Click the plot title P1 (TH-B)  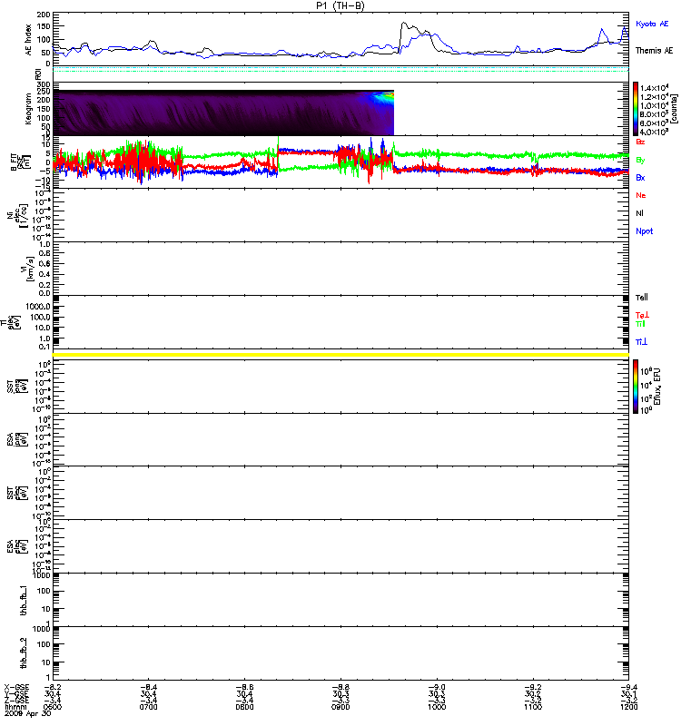(340, 5)
